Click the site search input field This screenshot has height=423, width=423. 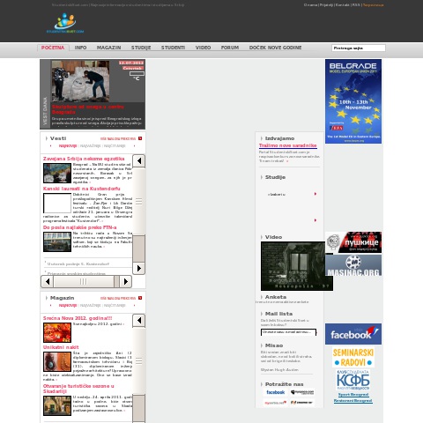coord(359,48)
